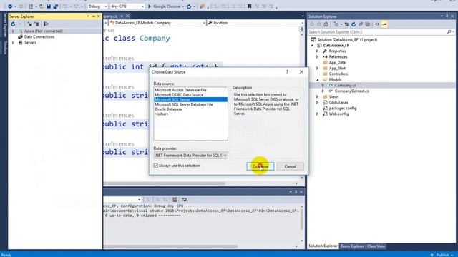Select Global.asax file
Viewport: 458px width, 257px height.
tap(338, 102)
